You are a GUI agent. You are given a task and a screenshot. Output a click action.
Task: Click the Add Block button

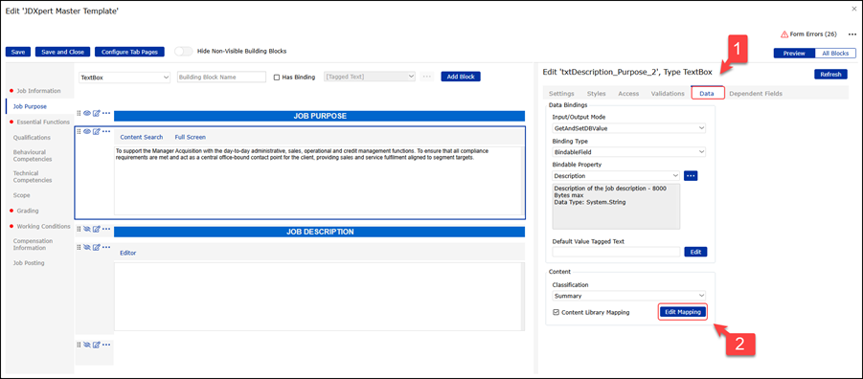[461, 77]
